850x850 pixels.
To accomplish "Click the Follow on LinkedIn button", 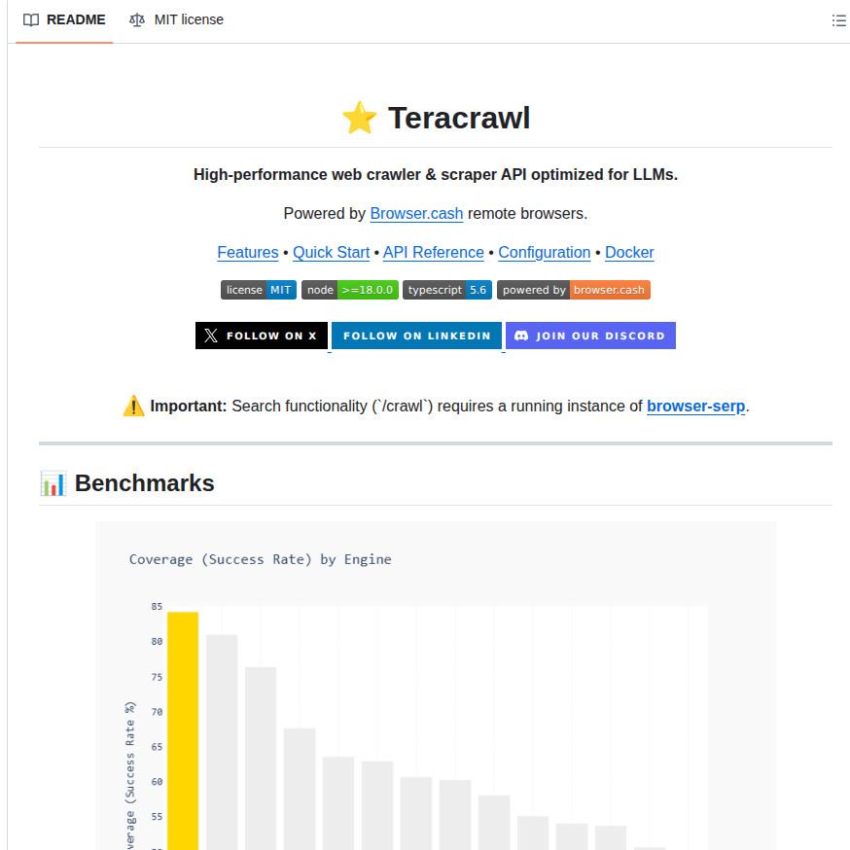I will point(416,335).
